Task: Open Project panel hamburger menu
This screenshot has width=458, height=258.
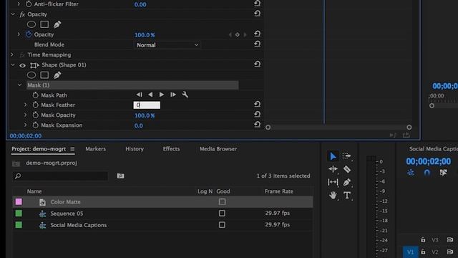Action: [72, 149]
